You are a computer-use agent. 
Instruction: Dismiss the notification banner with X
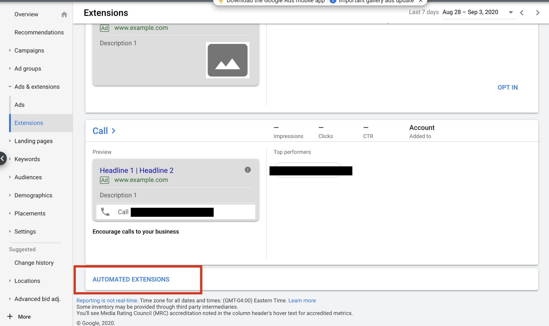[x=420, y=1]
